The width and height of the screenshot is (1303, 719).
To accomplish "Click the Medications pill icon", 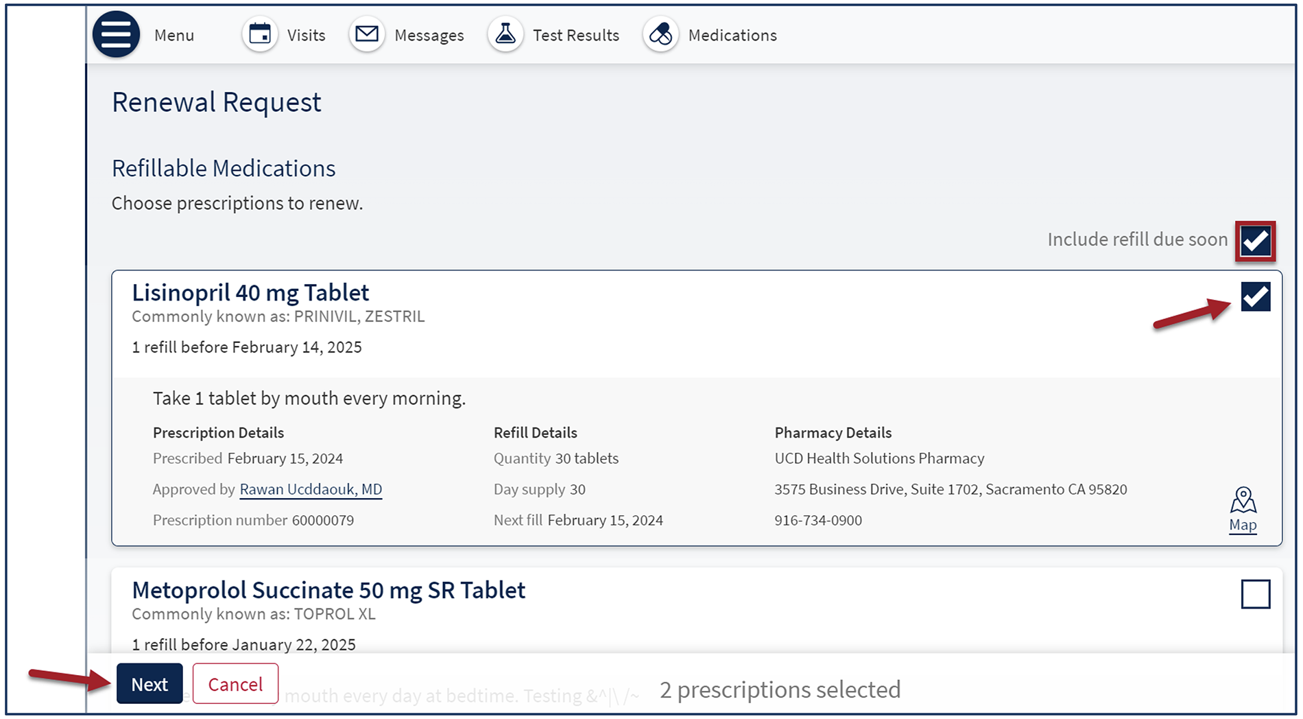I will click(660, 34).
